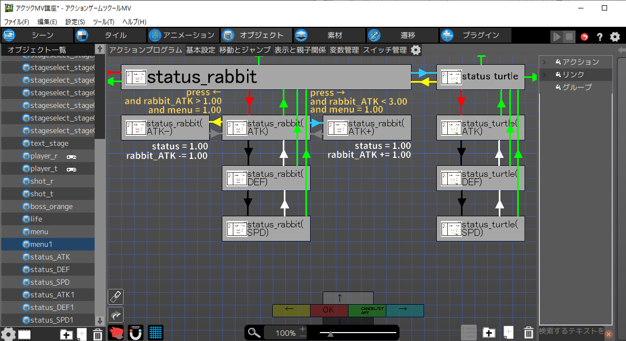Image resolution: width=626 pixels, height=341 pixels.
Task: Expand the アクション tree item
Action: click(x=545, y=62)
